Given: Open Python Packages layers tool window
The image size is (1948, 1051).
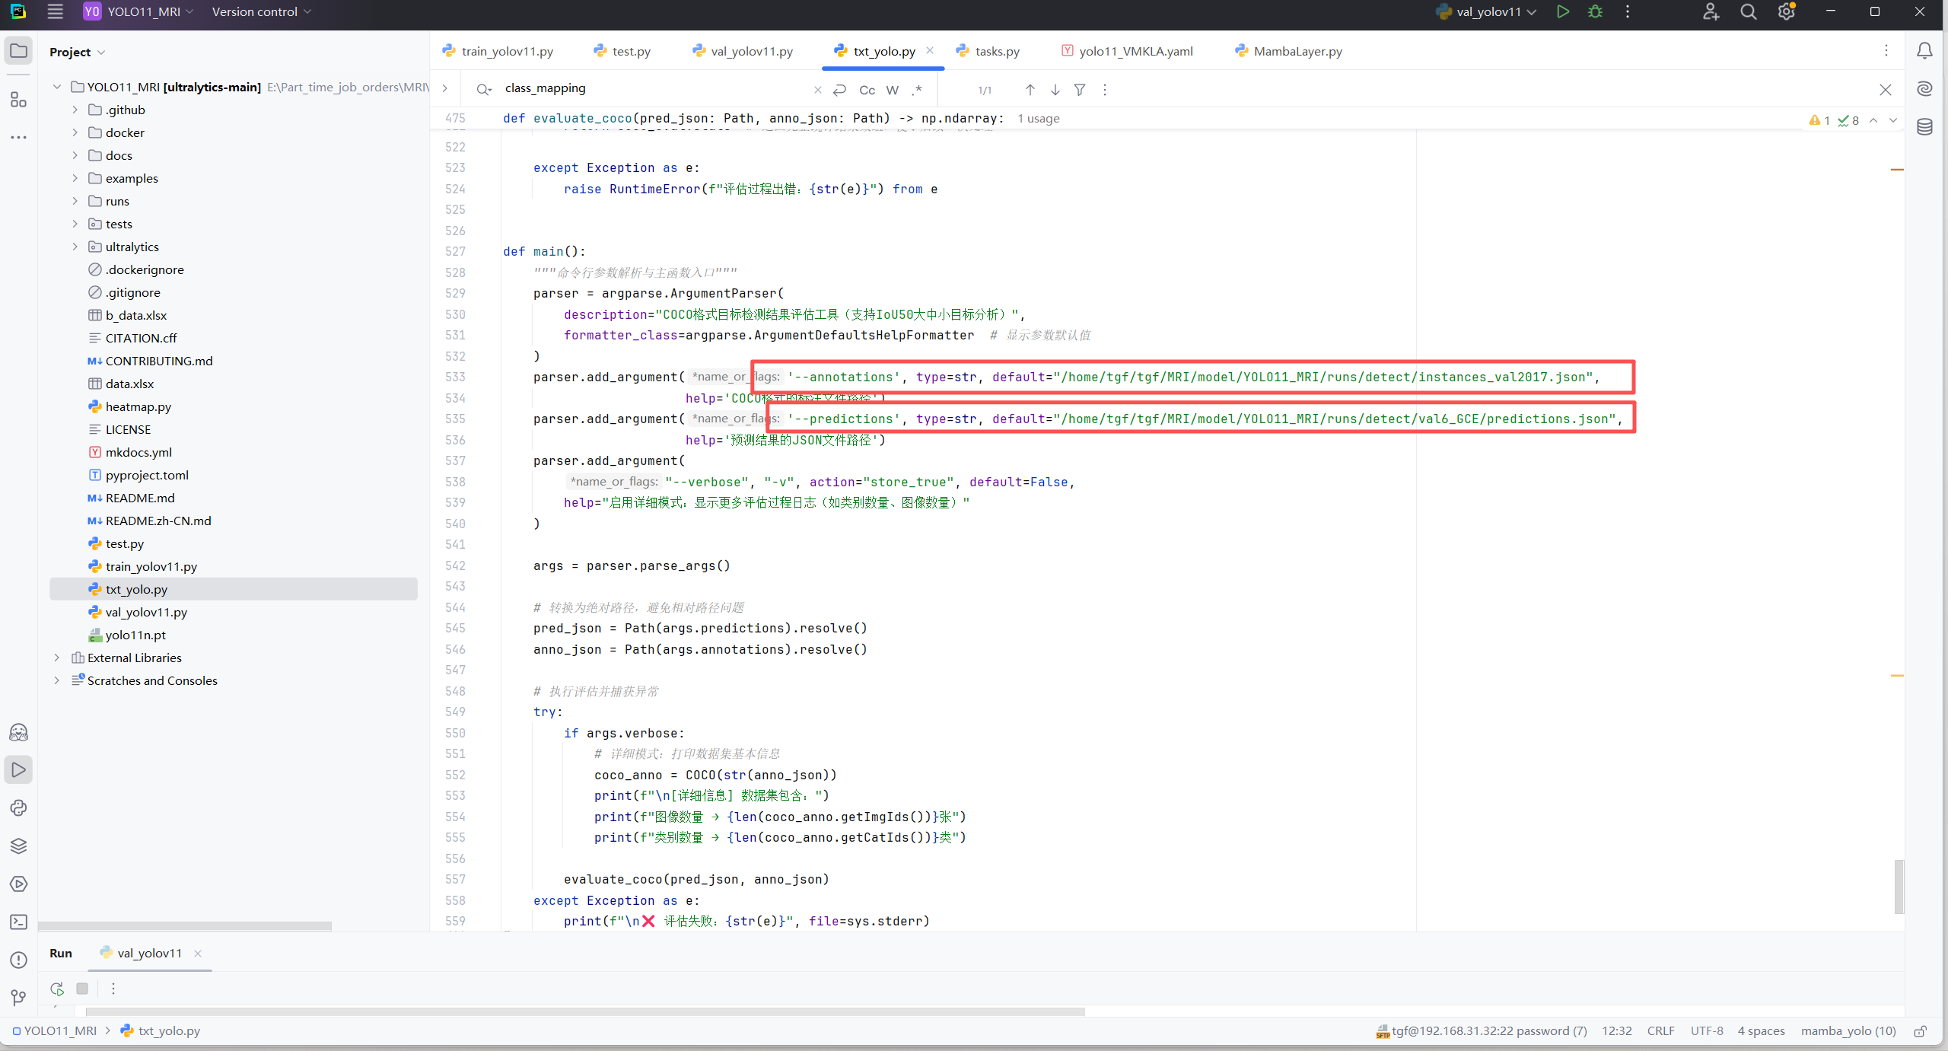Looking at the screenshot, I should [18, 846].
